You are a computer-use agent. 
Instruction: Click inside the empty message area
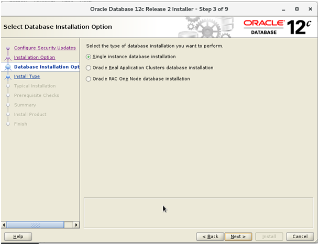[198, 212]
